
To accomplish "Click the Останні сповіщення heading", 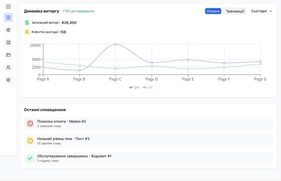I will (x=45, y=110).
